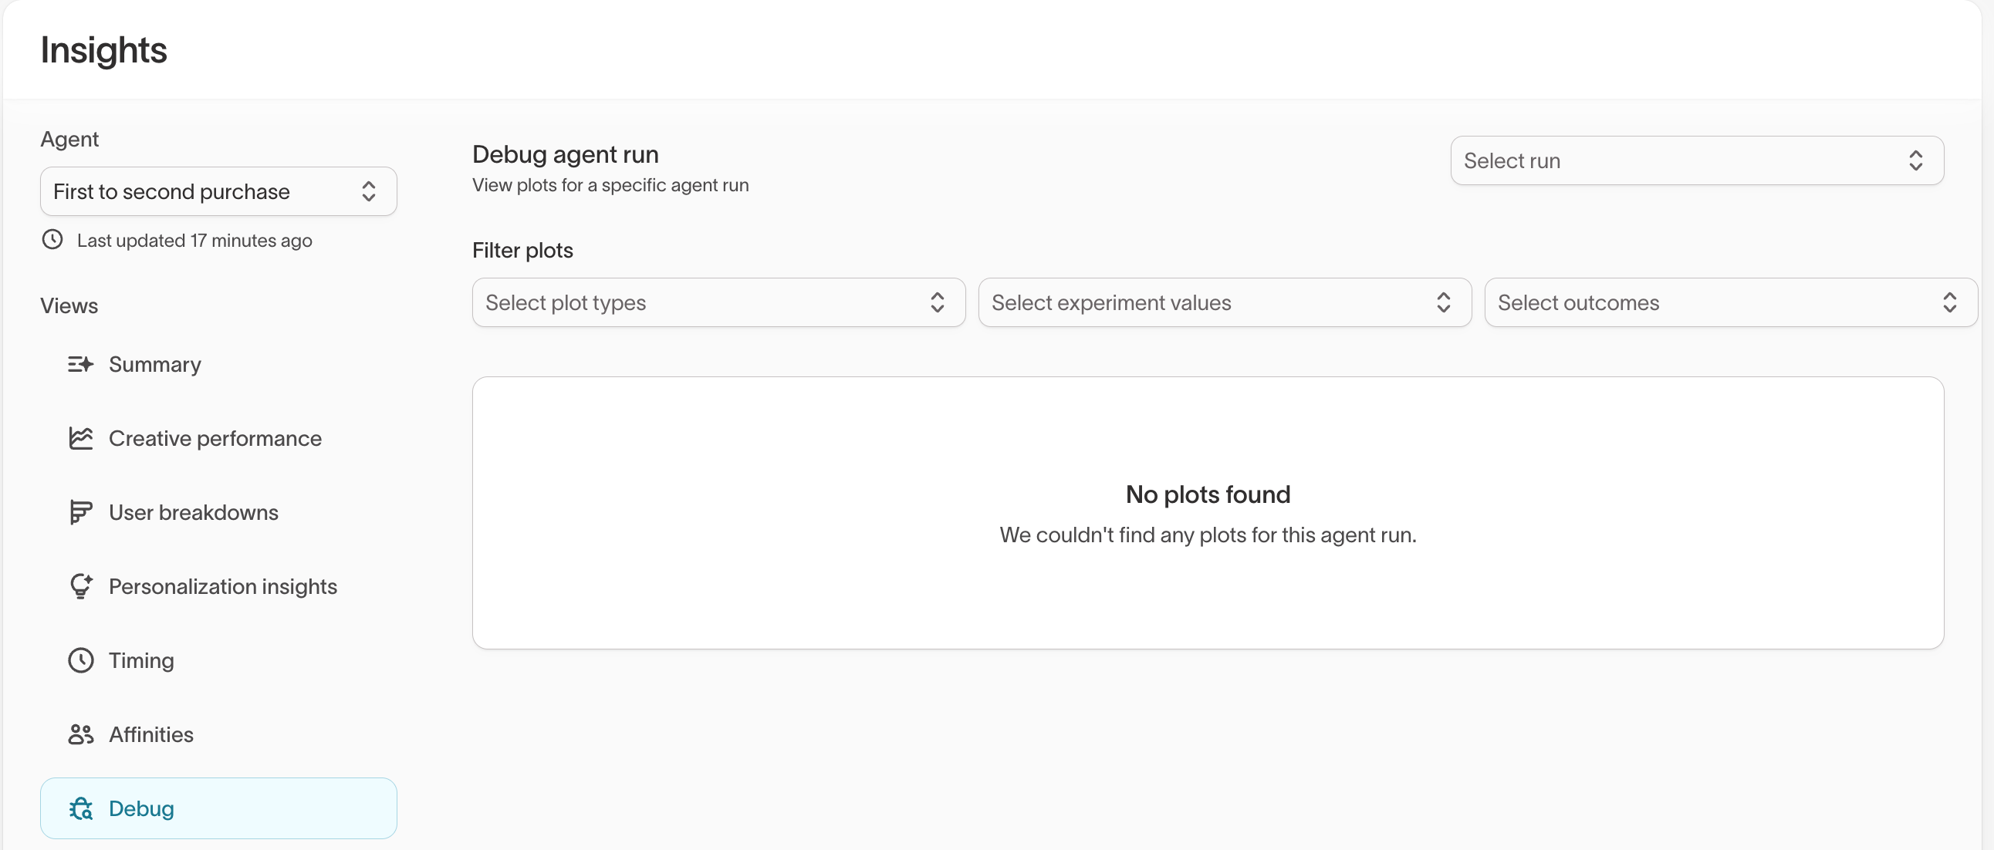Screen dimensions: 1994x850
Task: Expand the Select outcomes dropdown
Action: (x=1730, y=302)
